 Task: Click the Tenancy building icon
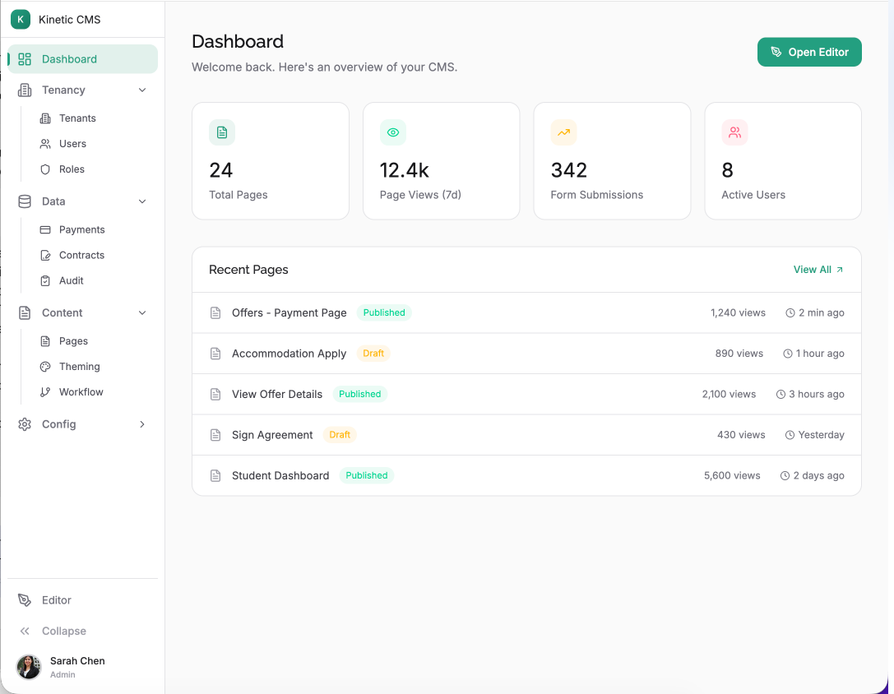25,90
